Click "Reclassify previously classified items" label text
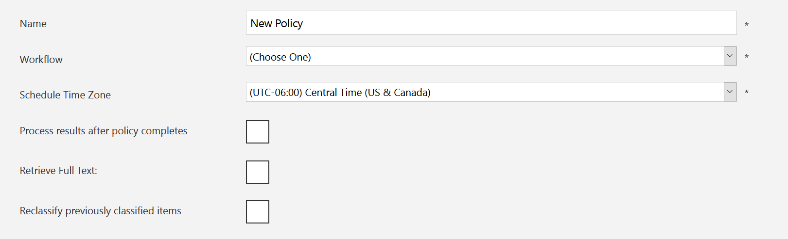788x239 pixels. [x=101, y=211]
